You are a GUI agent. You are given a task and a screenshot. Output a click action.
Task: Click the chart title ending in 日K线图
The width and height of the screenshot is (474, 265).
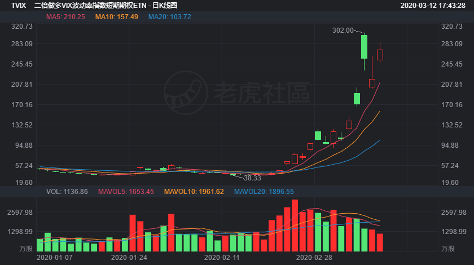pyautogui.click(x=106, y=6)
